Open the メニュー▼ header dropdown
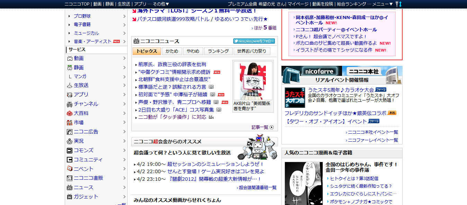 [383, 4]
